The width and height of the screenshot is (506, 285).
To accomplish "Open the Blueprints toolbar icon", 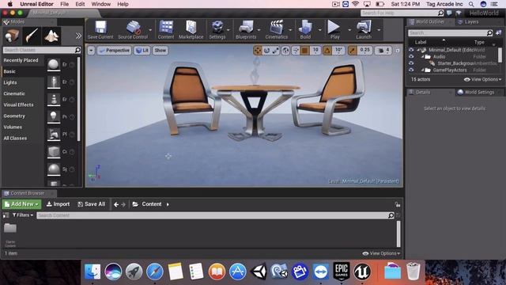I will tap(246, 30).
